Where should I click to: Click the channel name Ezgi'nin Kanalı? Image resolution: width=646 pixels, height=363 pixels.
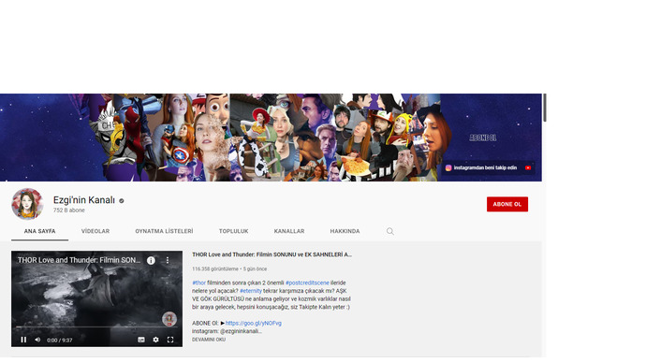tap(84, 200)
